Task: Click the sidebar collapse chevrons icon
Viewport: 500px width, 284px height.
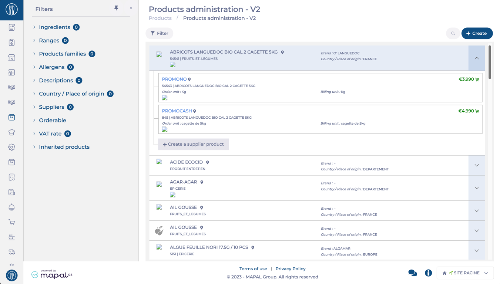Action: tap(11, 265)
